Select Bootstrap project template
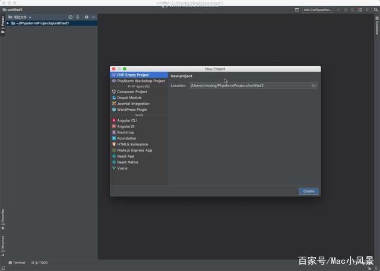 139,132
